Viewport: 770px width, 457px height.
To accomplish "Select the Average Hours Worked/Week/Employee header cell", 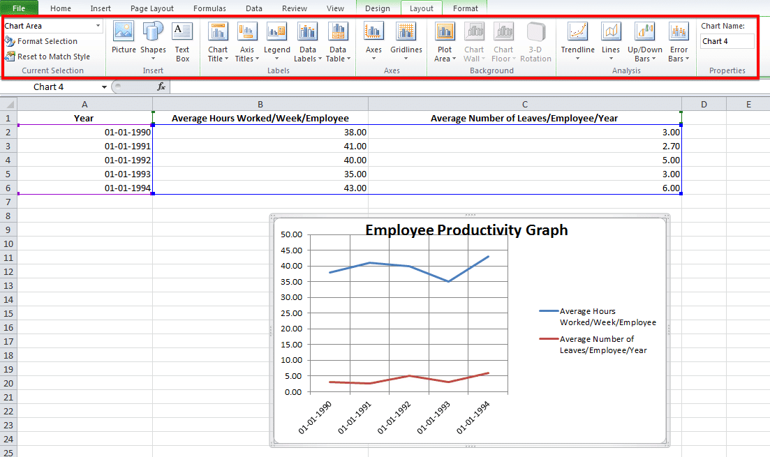I will pos(260,119).
